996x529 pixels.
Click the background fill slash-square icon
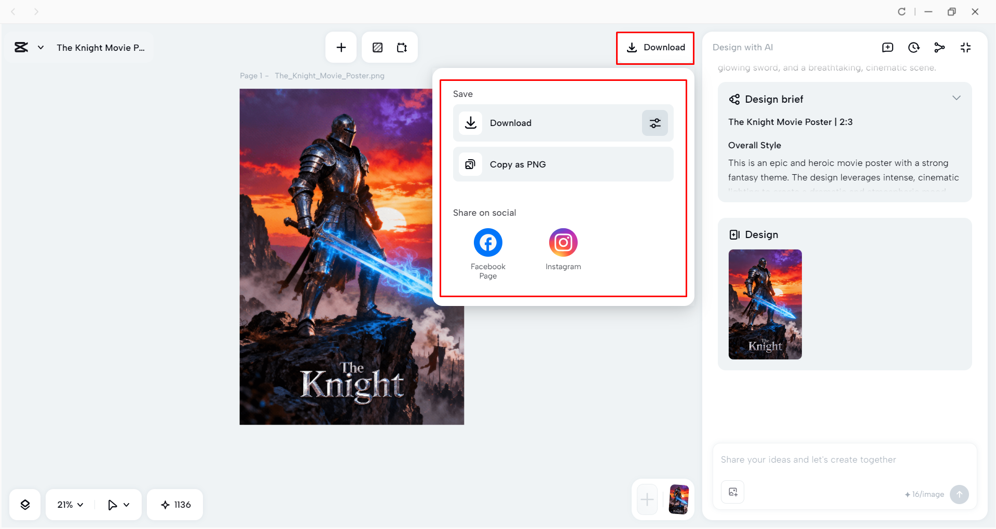click(x=378, y=48)
